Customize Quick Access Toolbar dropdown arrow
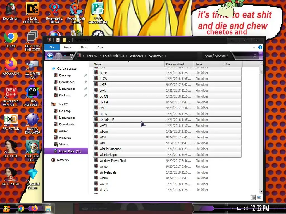 pos(69,40)
